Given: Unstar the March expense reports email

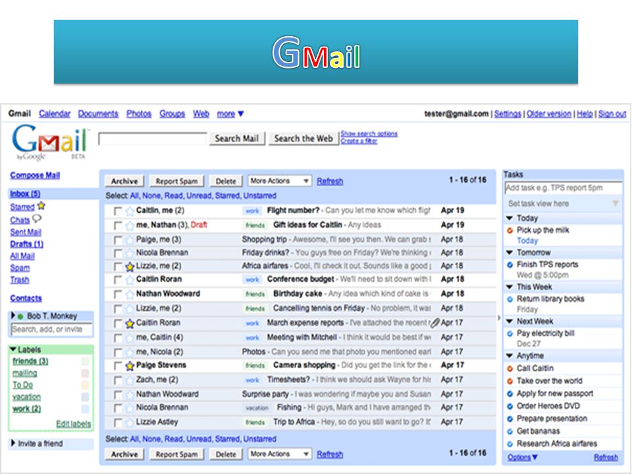Looking at the screenshot, I should 130,323.
